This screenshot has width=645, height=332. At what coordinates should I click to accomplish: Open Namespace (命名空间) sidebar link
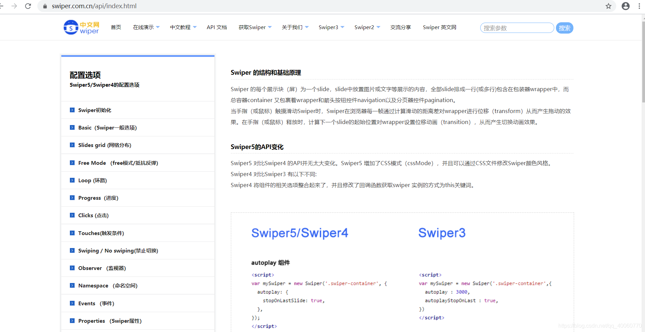108,285
